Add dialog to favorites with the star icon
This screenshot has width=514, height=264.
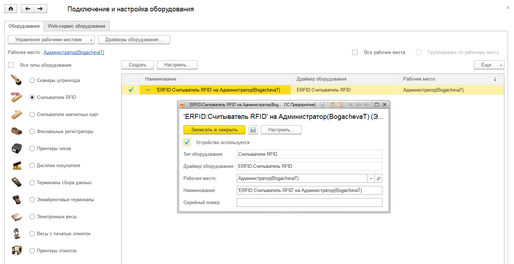[x=323, y=105]
